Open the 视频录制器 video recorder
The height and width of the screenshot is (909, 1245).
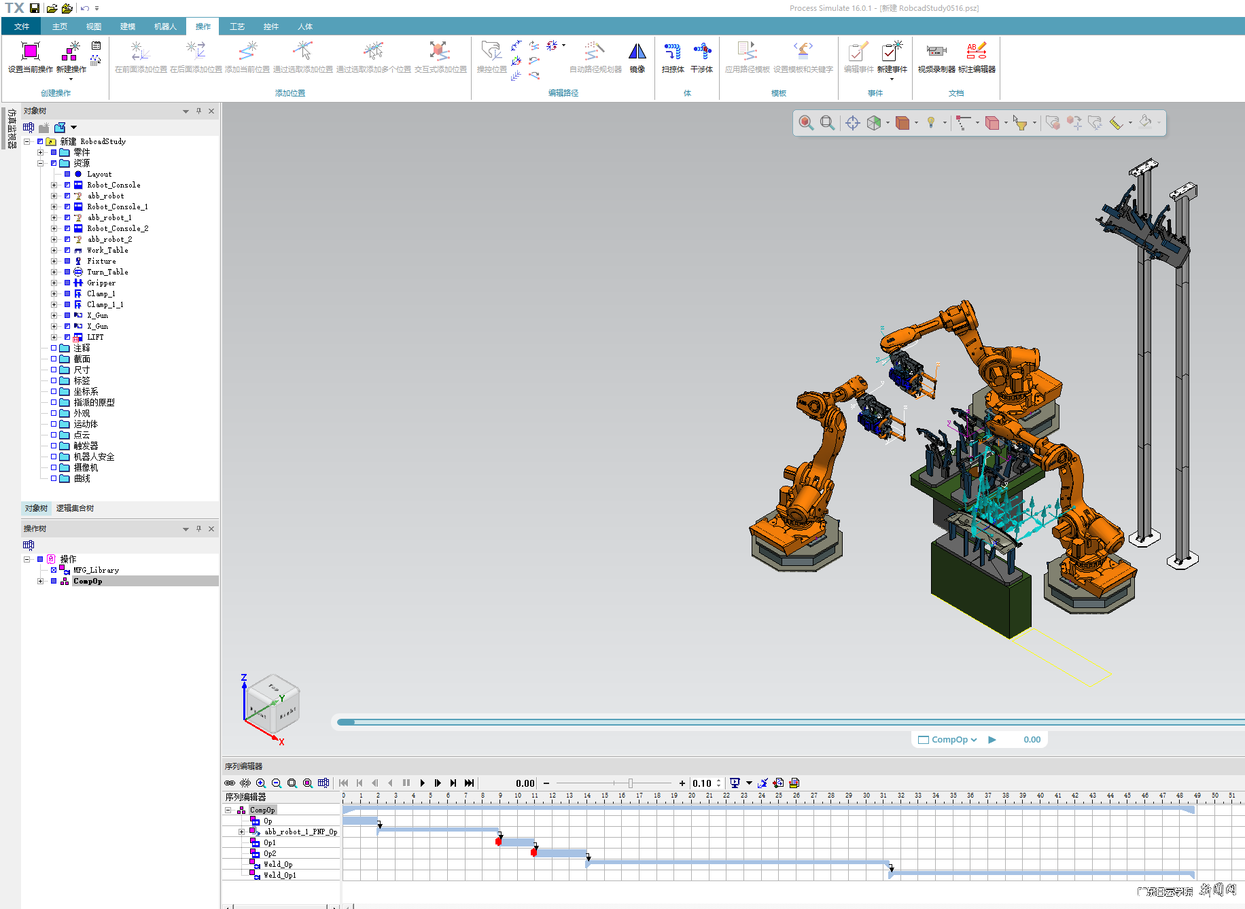936,52
